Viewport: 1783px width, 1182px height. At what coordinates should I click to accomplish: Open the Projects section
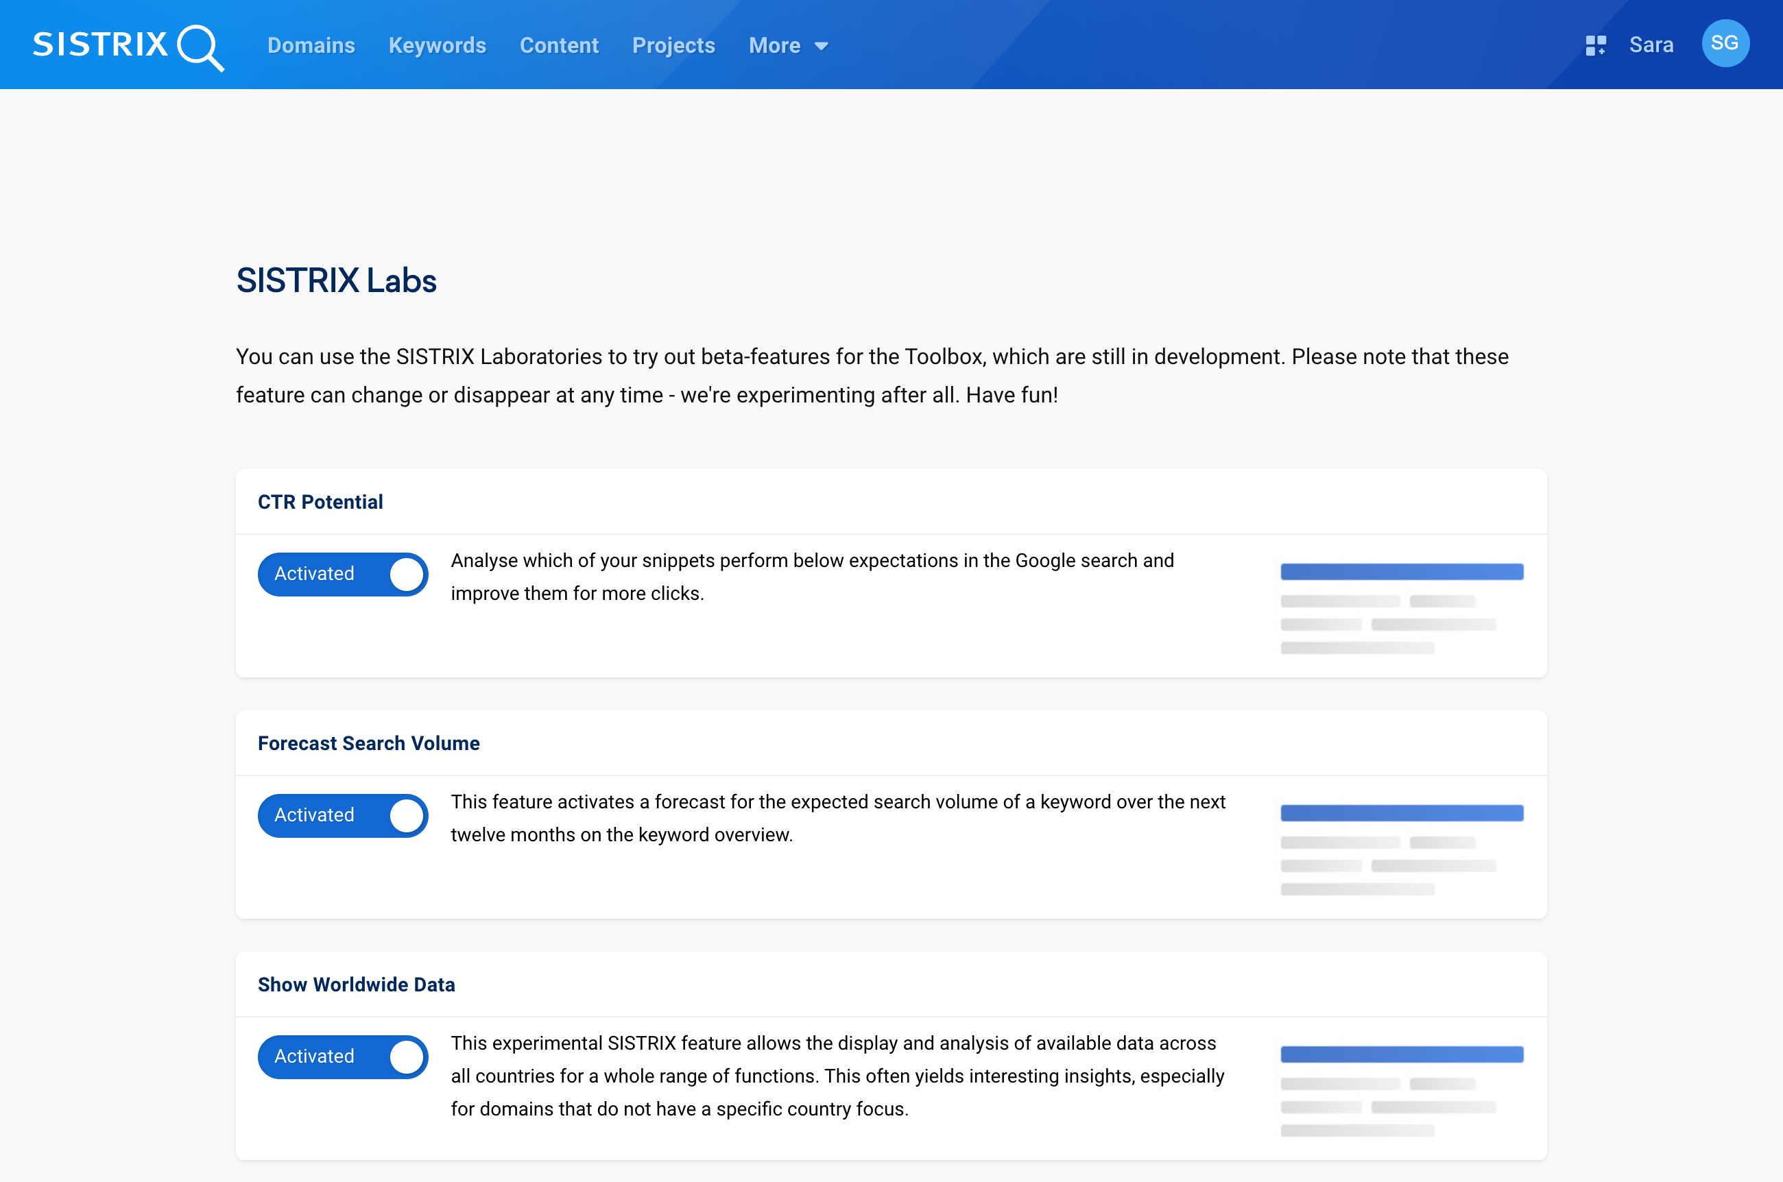pyautogui.click(x=673, y=45)
